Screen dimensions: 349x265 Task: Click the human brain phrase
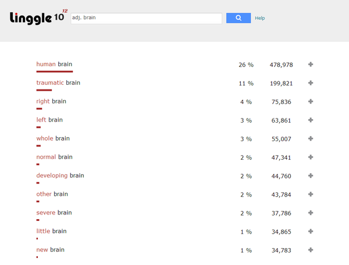(x=54, y=65)
